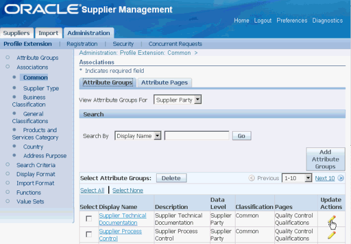351x244 pixels.
Task: Switch to the Import tab
Action: (48, 33)
